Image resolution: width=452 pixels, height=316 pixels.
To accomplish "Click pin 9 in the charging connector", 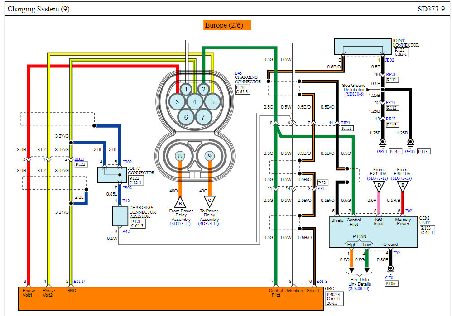I will pyautogui.click(x=209, y=156).
